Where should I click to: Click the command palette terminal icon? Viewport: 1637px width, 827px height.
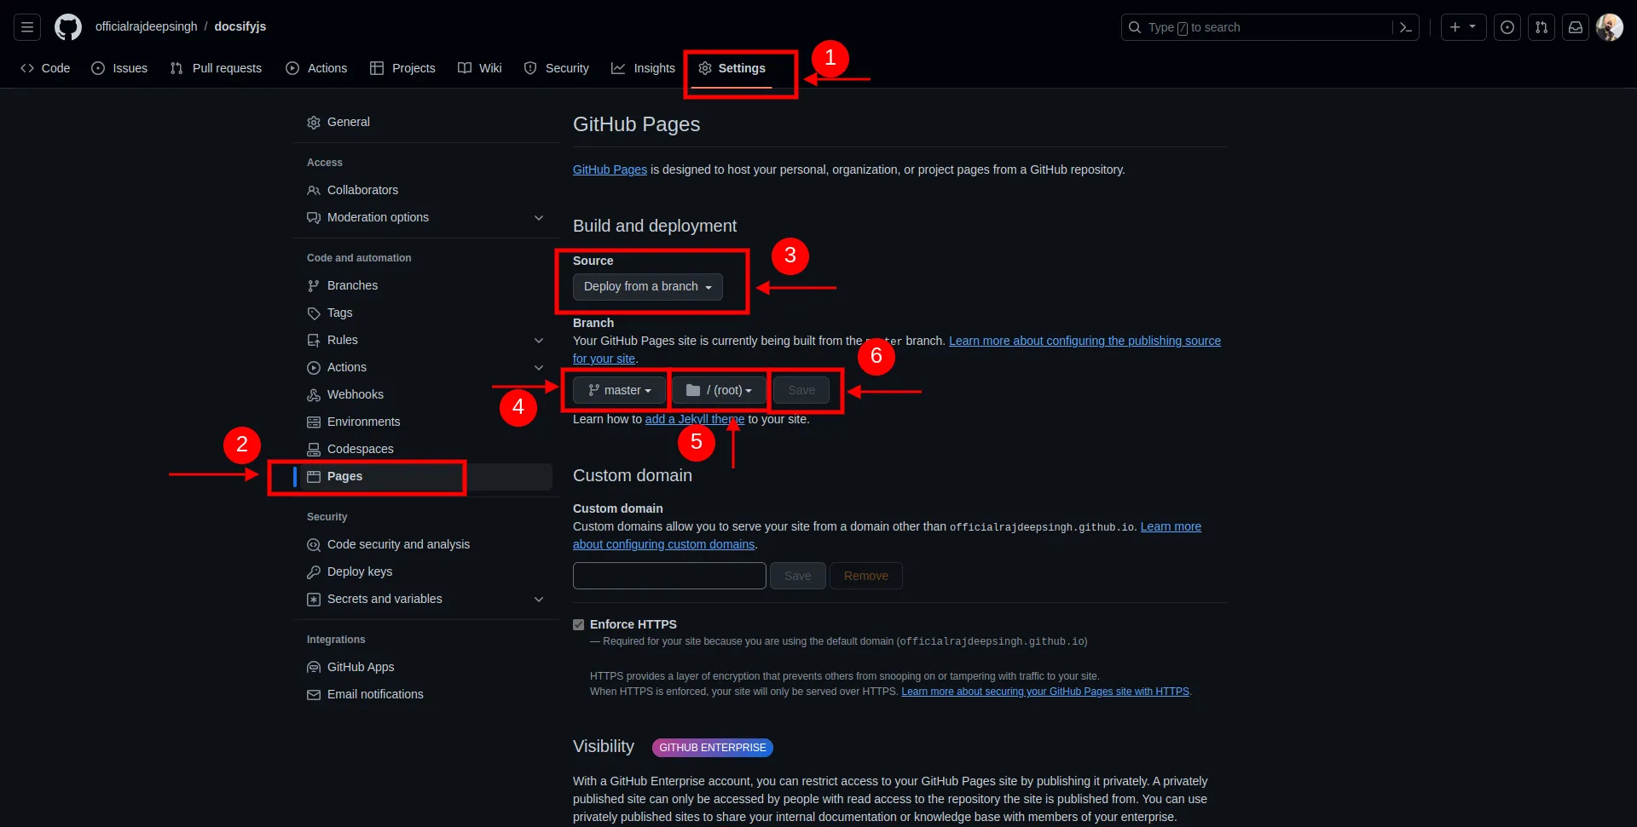click(x=1405, y=26)
